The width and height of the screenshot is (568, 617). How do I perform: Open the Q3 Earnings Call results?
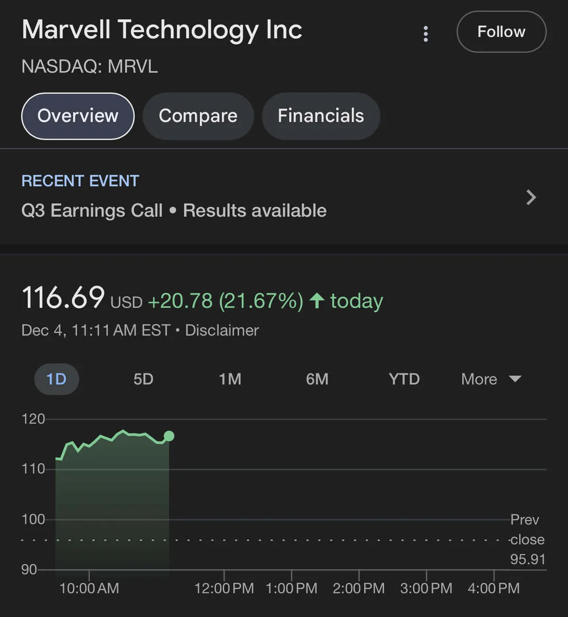tap(174, 211)
